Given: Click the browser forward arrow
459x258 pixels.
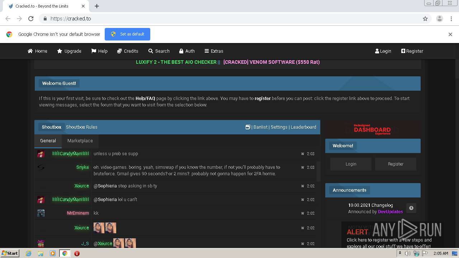Looking at the screenshot, I should 19,19.
